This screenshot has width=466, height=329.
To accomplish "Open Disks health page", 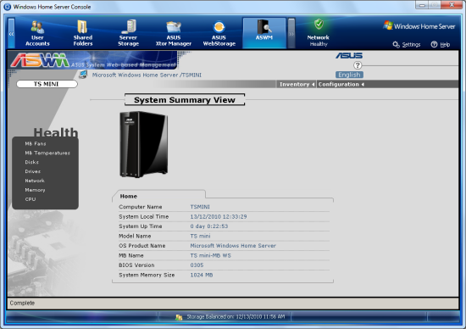I will pos(32,162).
